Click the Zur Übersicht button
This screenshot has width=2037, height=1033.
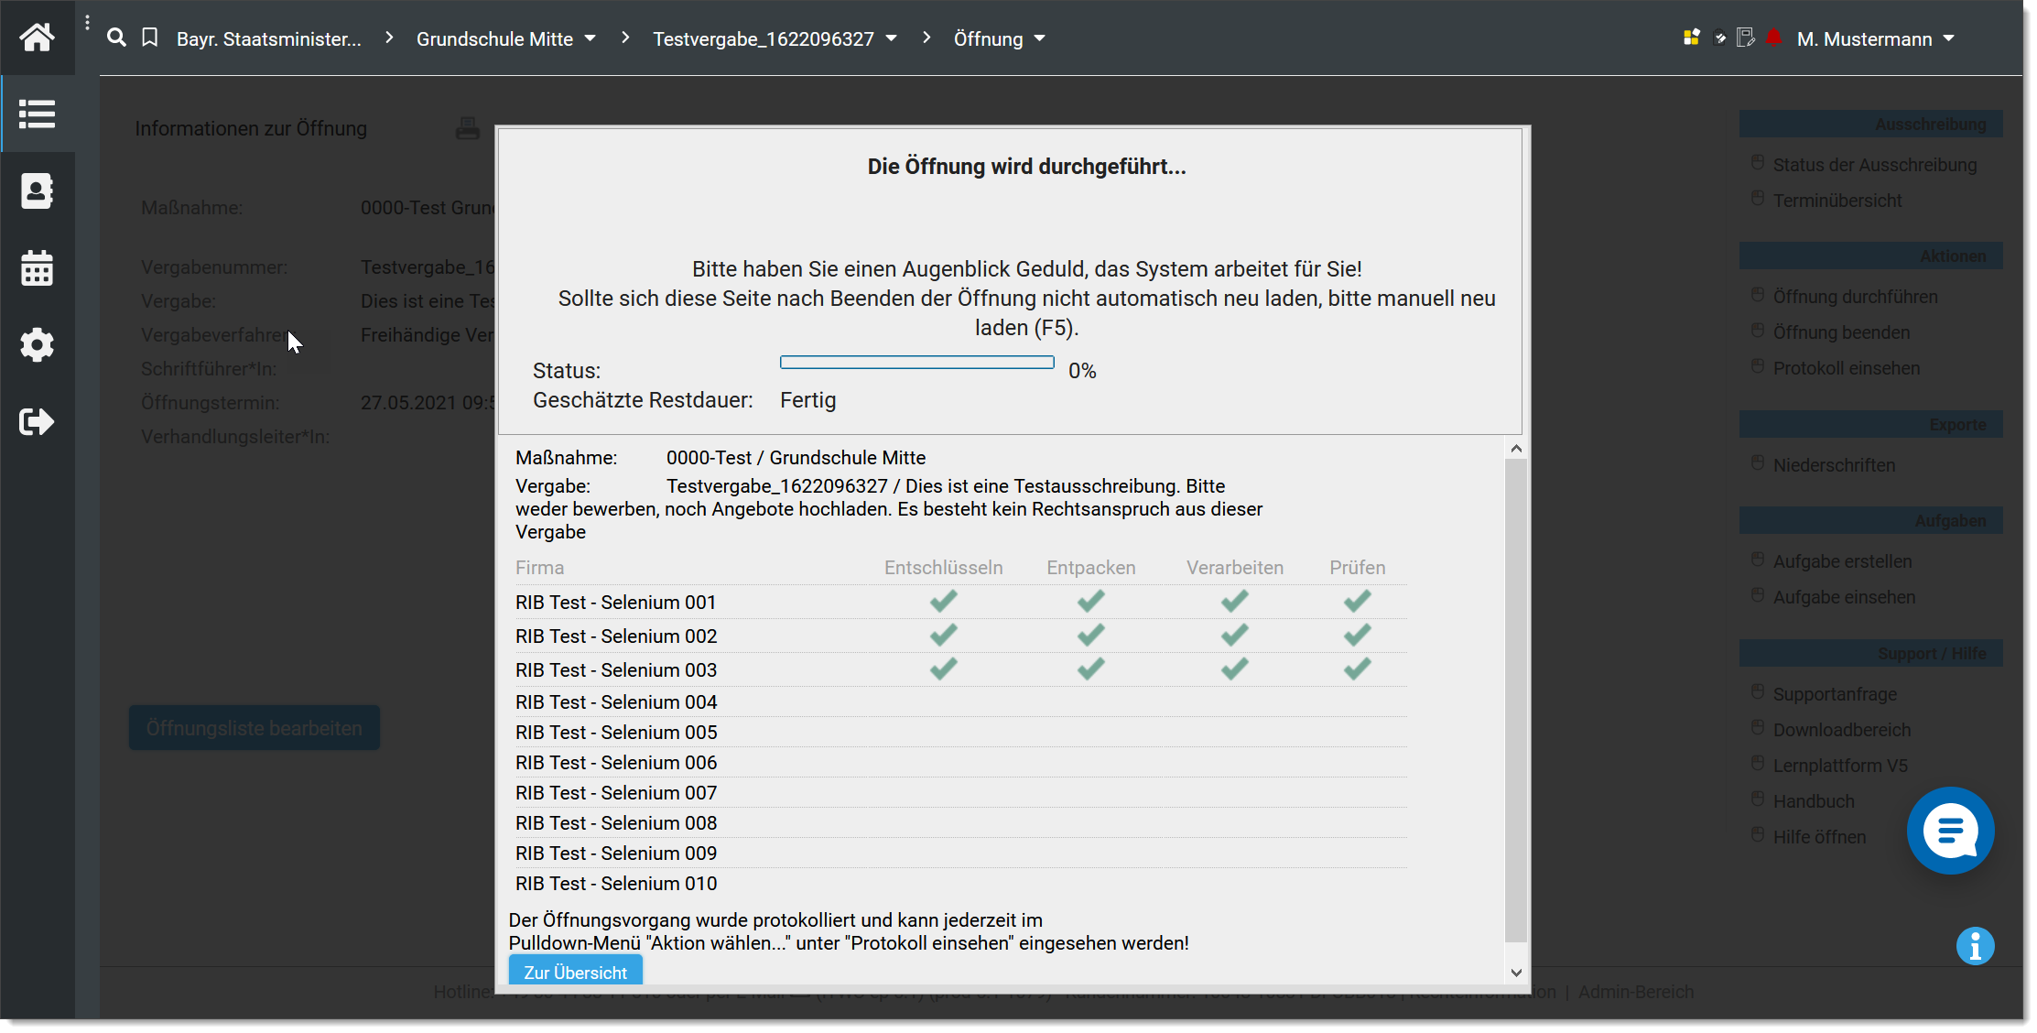(x=575, y=972)
